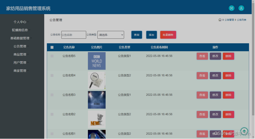This screenshot has width=255, height=139.
Task: Click the 公告类型 column header
Action: (124, 47)
